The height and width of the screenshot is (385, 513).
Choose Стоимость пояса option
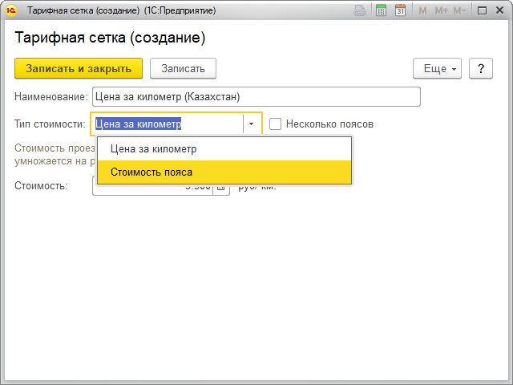(x=151, y=172)
